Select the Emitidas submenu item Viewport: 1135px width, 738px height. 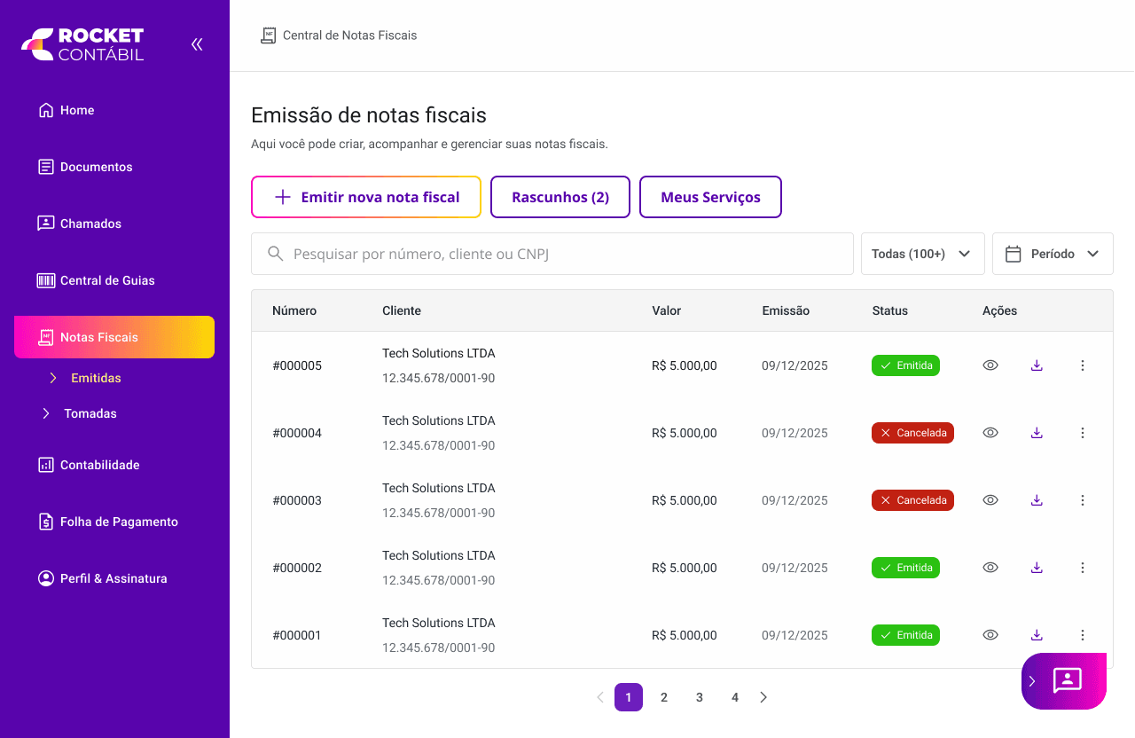tap(85, 378)
